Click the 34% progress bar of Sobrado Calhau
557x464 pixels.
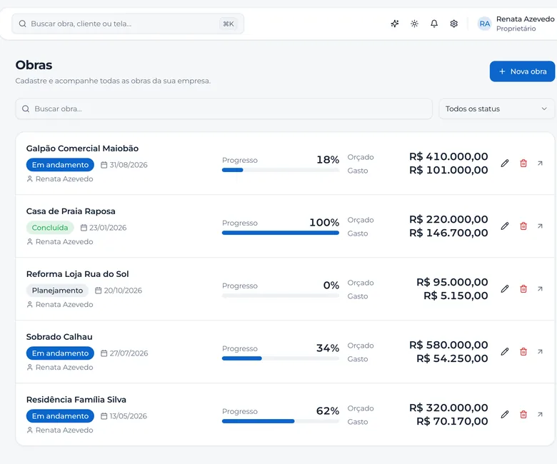281,358
